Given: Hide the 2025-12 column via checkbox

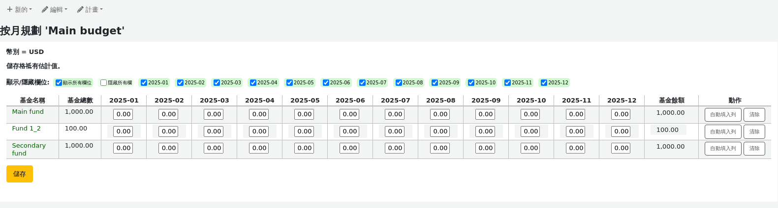Looking at the screenshot, I should [544, 83].
